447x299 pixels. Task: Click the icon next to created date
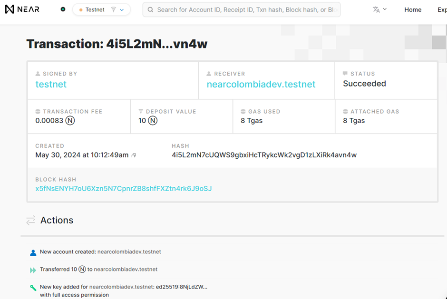(134, 155)
